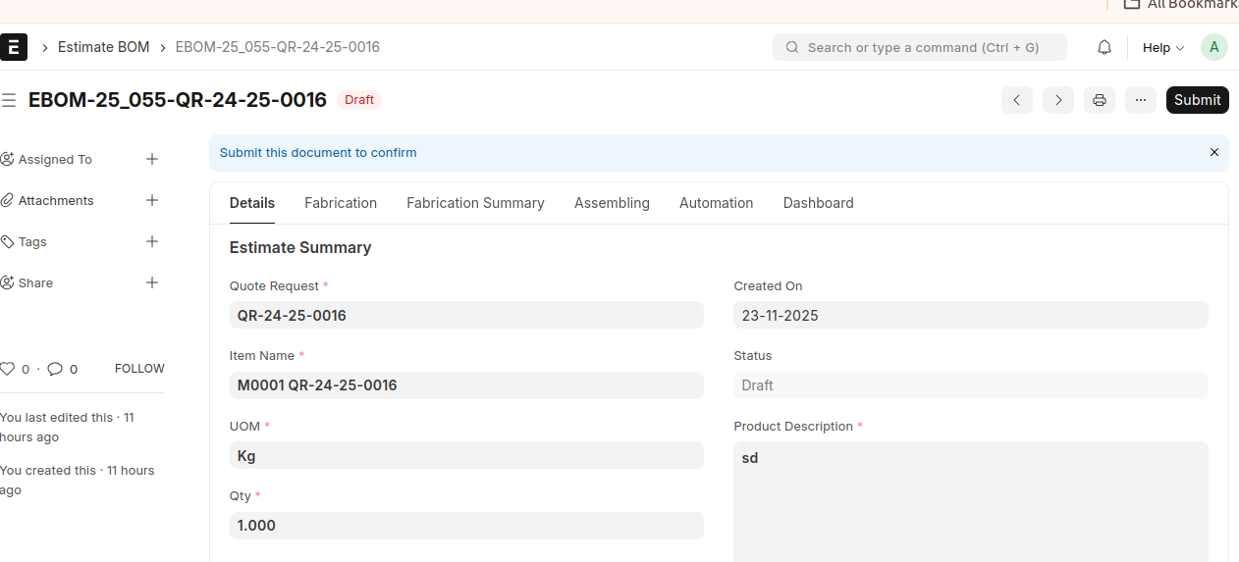Viewport: 1239px width, 562px height.
Task: Add an attachment with plus icon
Action: 152,200
